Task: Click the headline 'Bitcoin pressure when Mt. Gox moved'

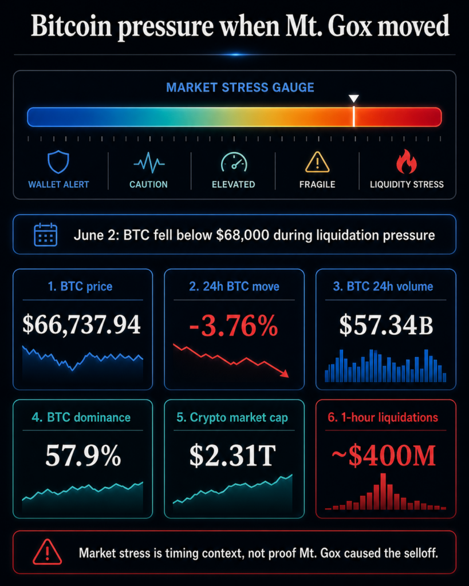Action: point(240,26)
